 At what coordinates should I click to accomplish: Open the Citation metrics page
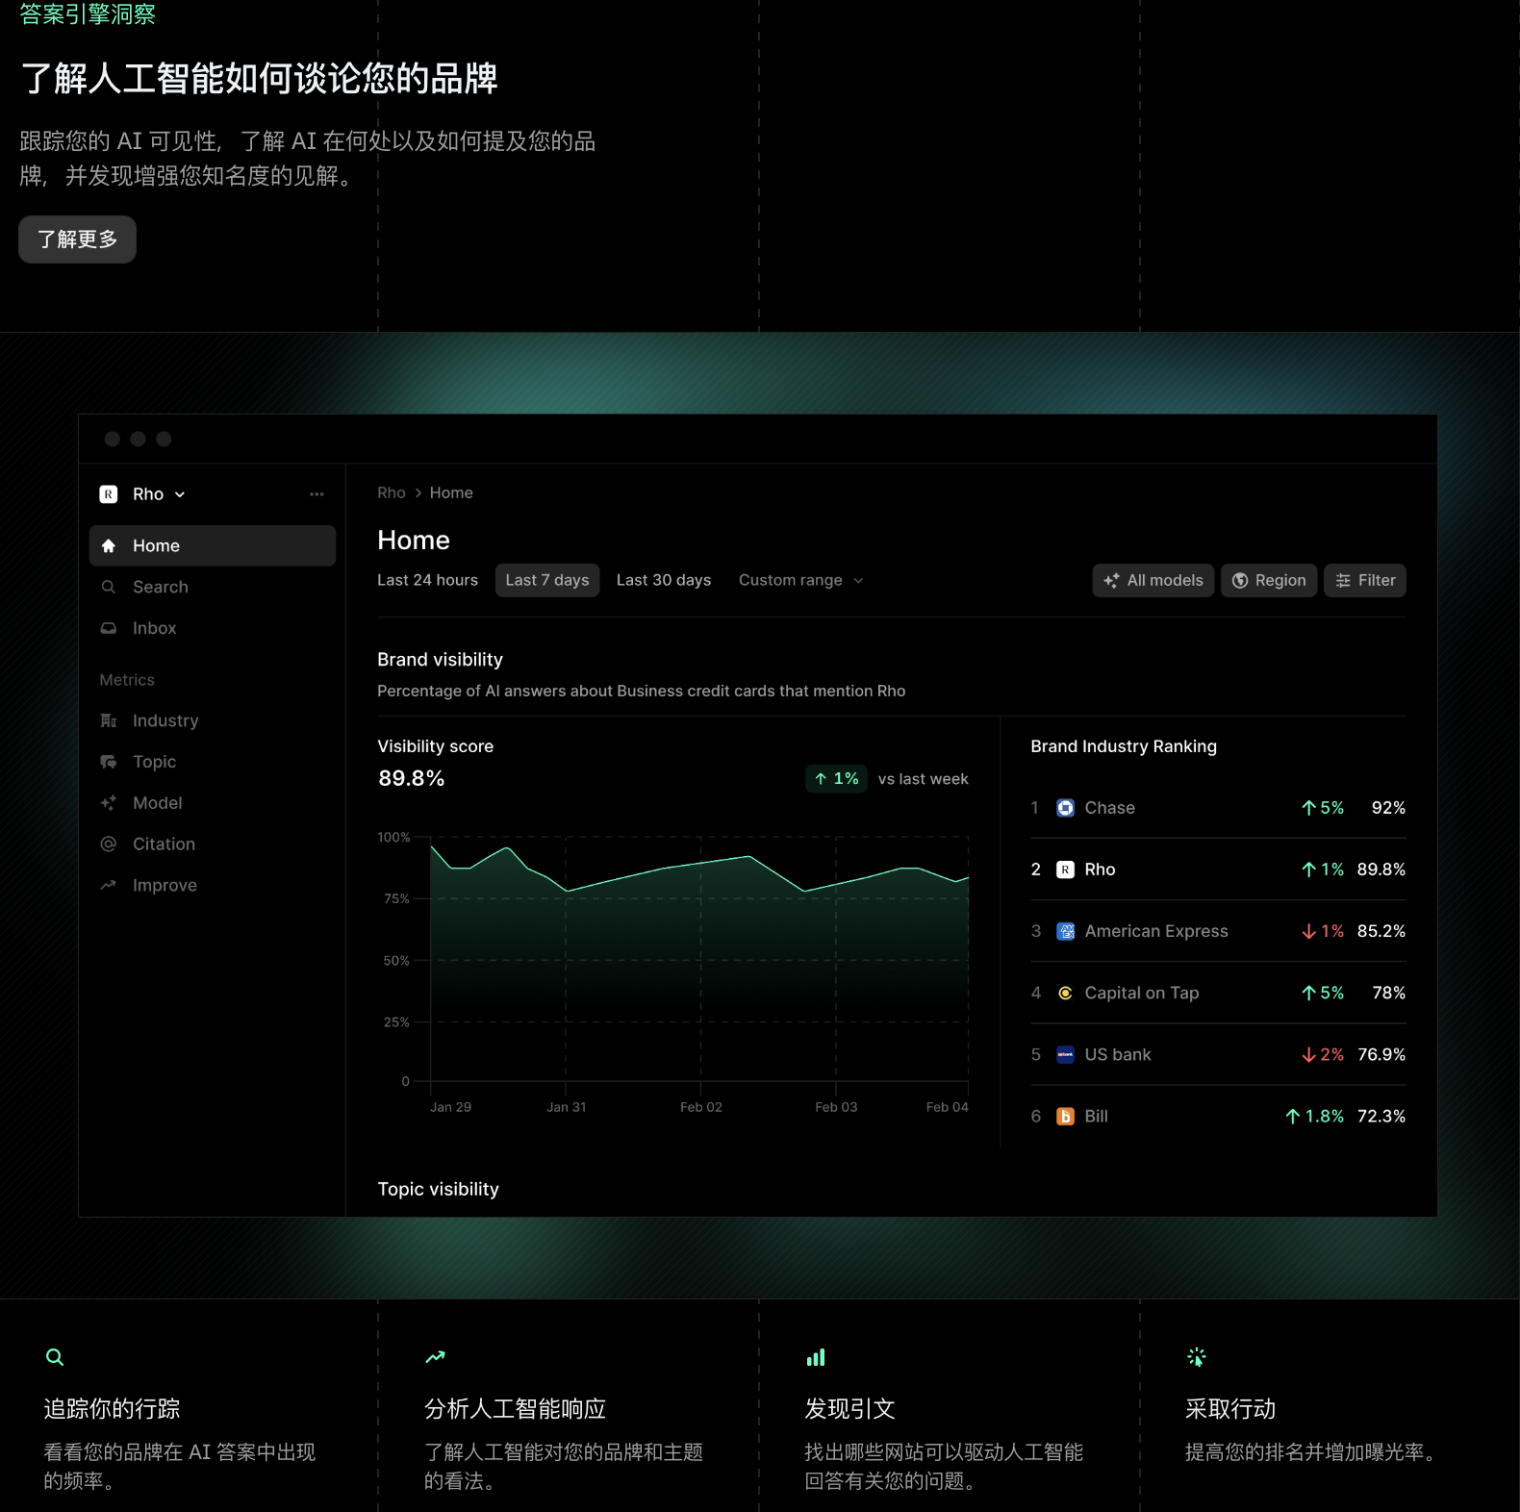click(164, 844)
